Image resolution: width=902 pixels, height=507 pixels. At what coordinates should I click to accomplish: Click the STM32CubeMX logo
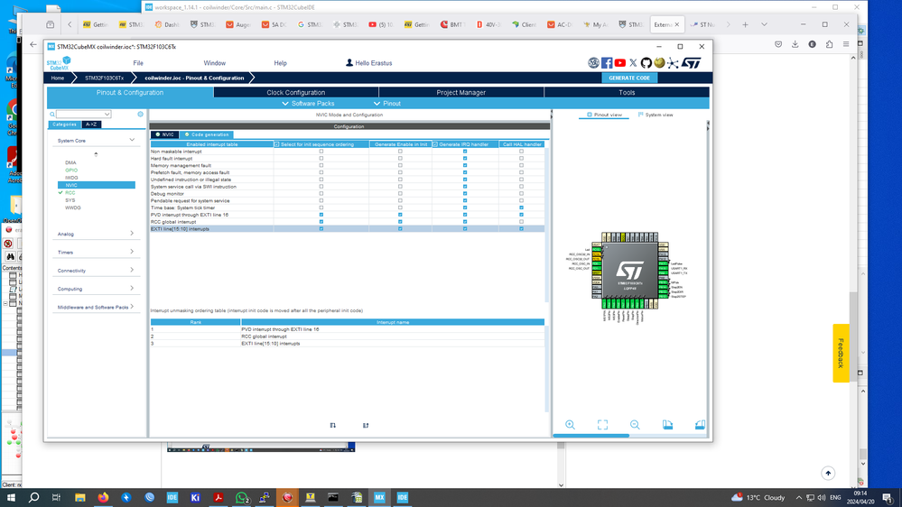(59, 63)
